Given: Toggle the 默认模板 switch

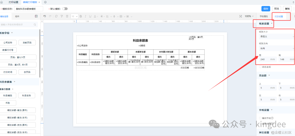Looking at the screenshot, I should pos(65,9).
